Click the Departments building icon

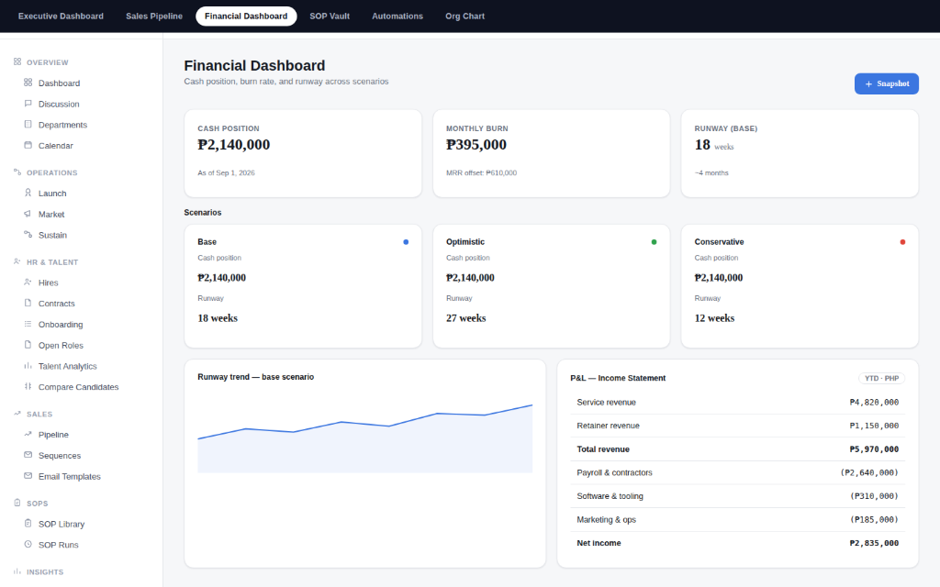click(28, 125)
